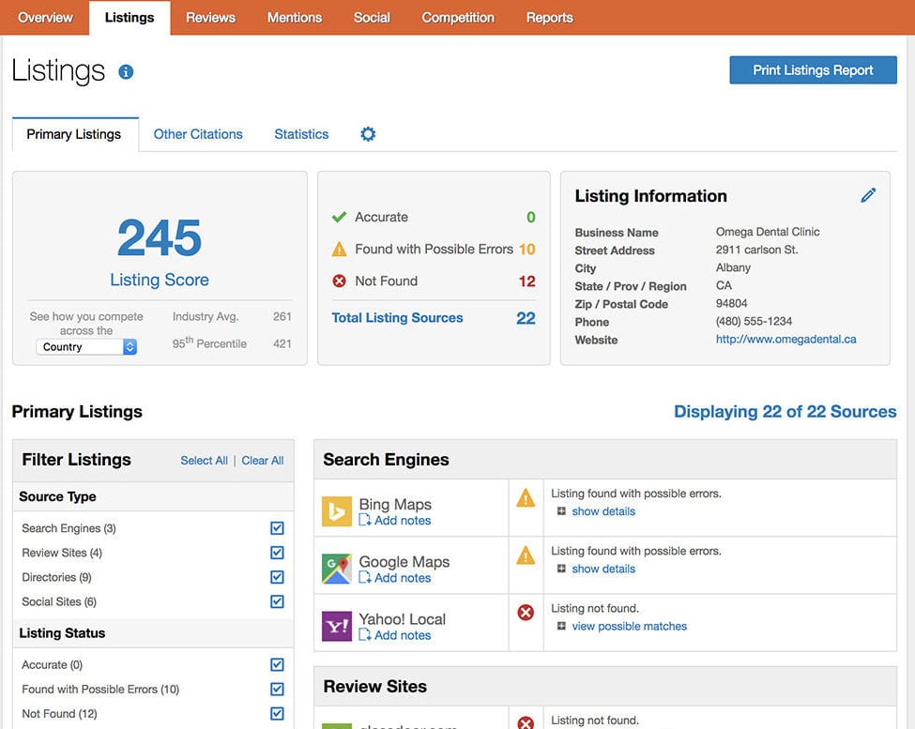Uncheck the Social Sites (6) filter
This screenshot has height=729, width=915.
tap(277, 601)
